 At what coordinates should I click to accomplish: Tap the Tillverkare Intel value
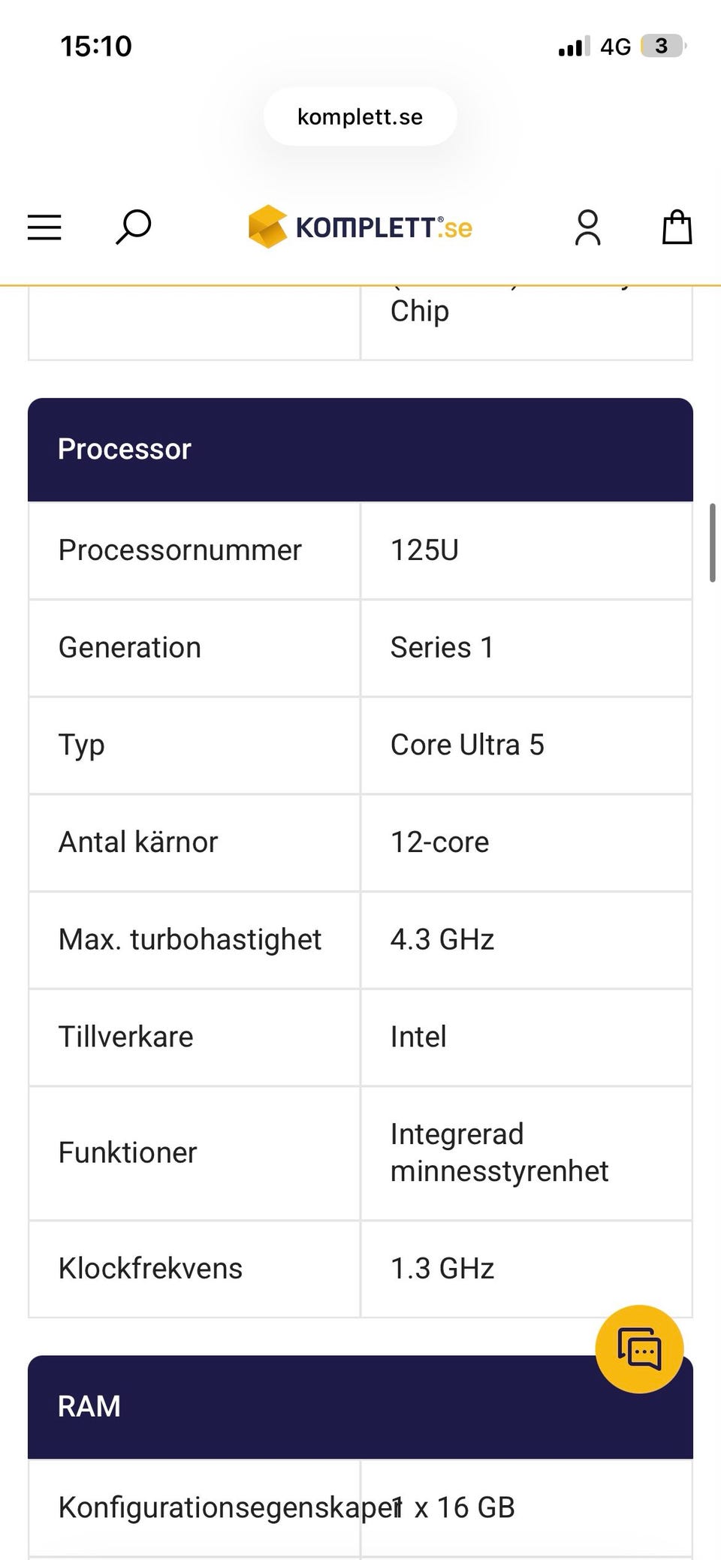coord(419,1037)
